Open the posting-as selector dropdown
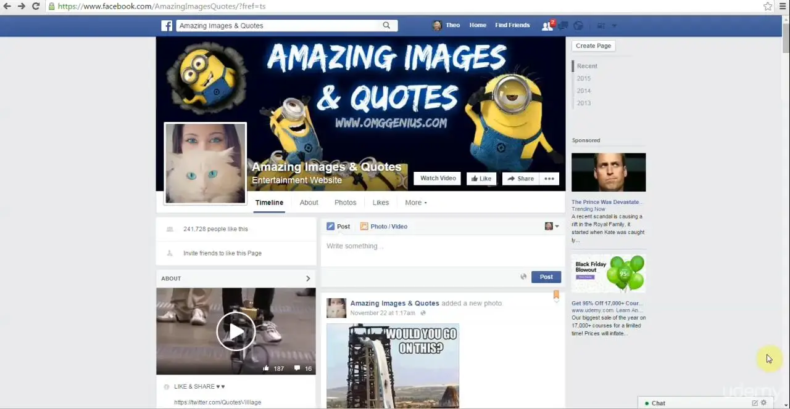The image size is (790, 409). pos(552,226)
